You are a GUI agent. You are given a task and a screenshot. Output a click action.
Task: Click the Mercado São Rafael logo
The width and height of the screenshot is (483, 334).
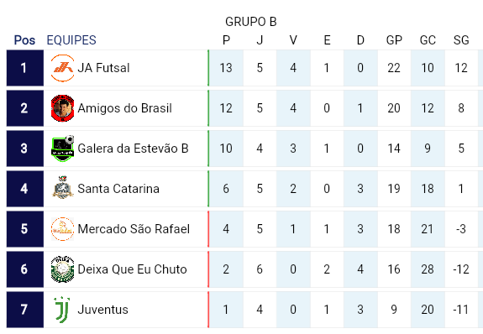pyautogui.click(x=62, y=229)
